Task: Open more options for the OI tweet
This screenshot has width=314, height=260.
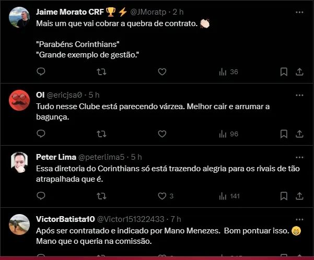Action: pos(299,96)
